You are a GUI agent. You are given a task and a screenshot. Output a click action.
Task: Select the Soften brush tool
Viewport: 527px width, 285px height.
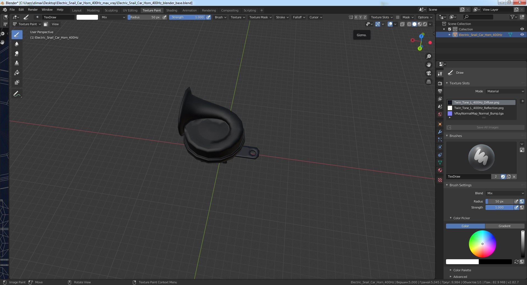17,44
